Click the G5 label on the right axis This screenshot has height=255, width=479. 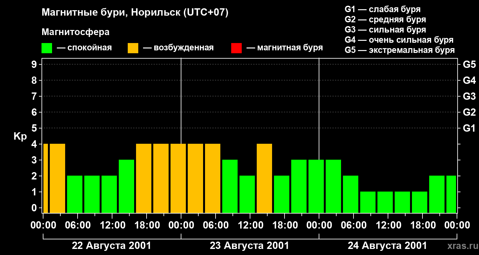click(x=469, y=64)
